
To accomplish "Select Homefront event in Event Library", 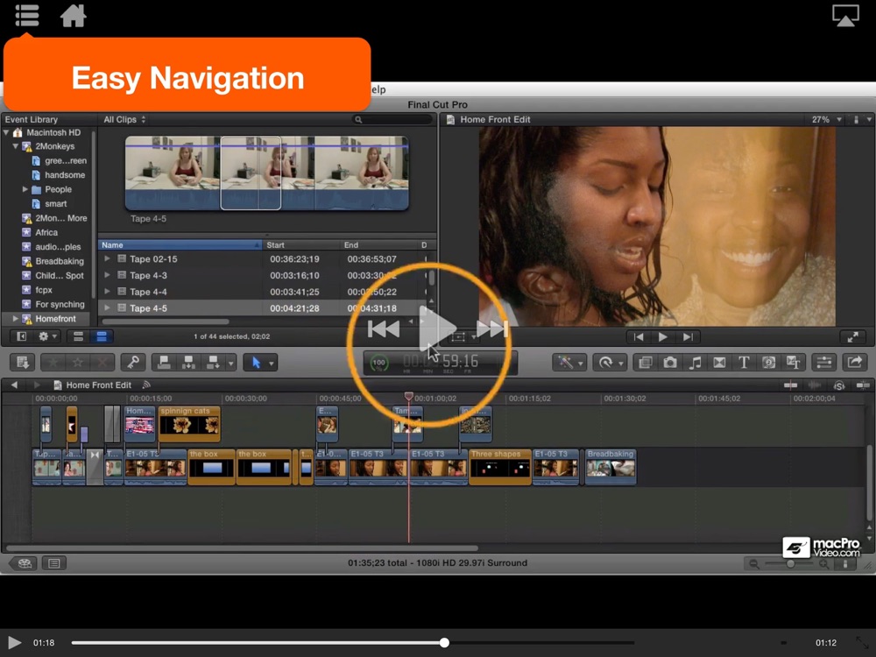I will pos(54,319).
